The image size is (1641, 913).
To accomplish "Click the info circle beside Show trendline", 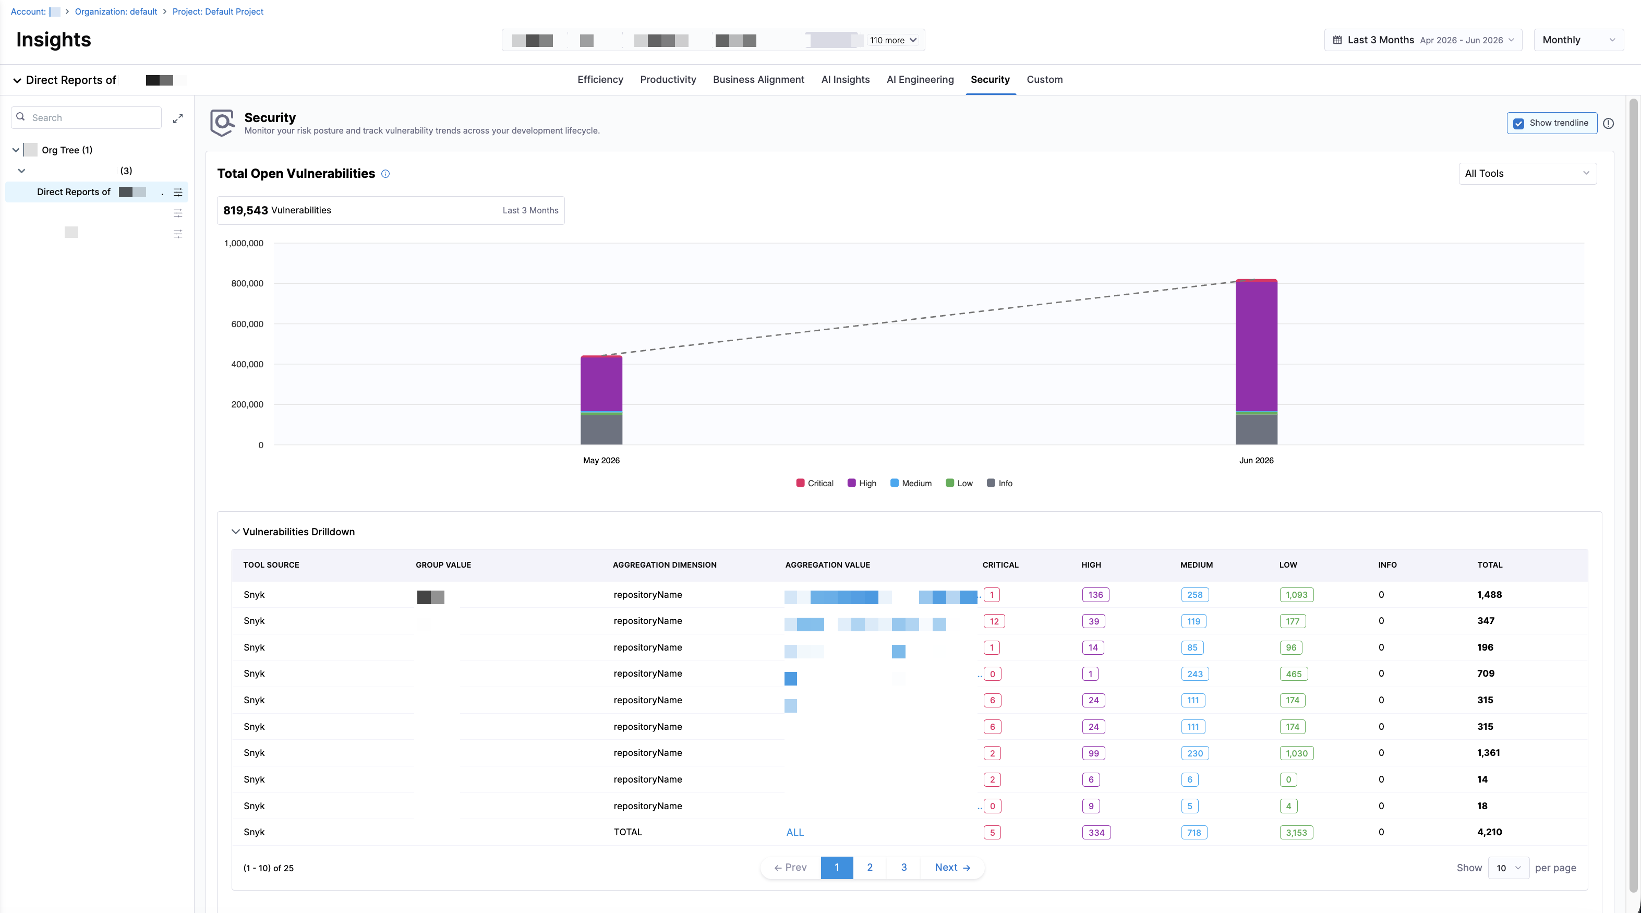I will click(1608, 124).
